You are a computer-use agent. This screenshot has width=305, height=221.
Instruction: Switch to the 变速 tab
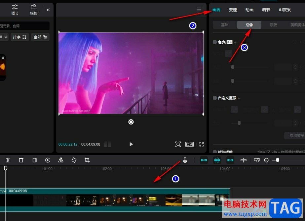click(233, 10)
